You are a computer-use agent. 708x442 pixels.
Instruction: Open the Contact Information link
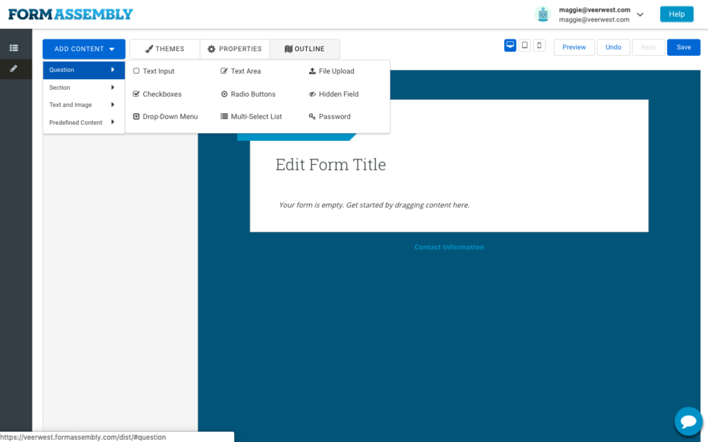[449, 247]
